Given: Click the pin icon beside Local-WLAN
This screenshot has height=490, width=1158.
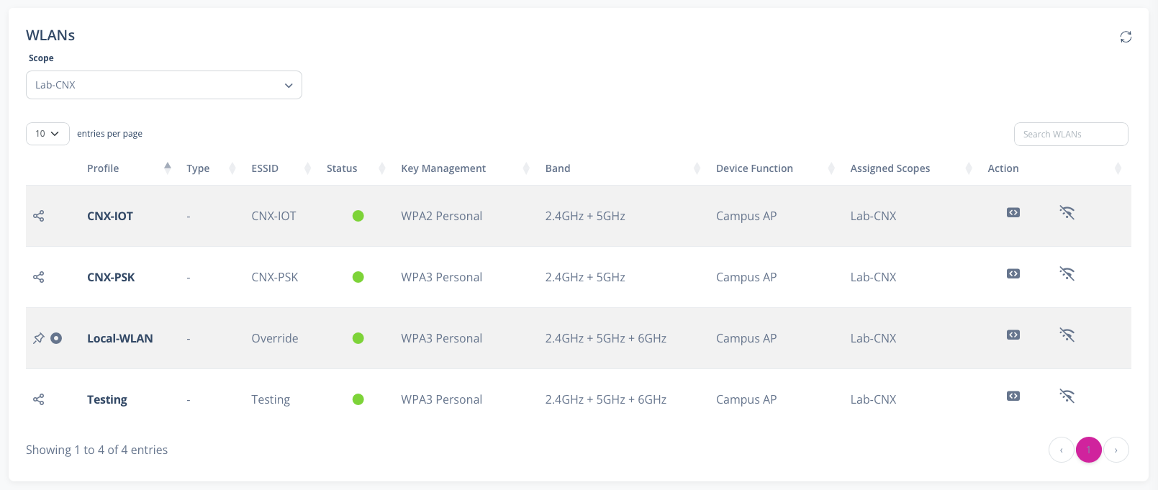Looking at the screenshot, I should (39, 338).
